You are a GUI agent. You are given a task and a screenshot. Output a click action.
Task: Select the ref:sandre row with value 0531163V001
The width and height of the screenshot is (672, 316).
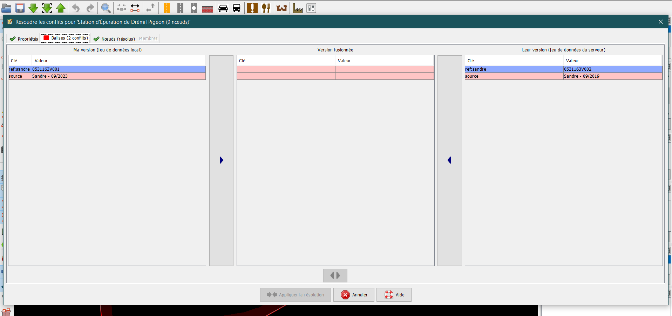coord(107,69)
